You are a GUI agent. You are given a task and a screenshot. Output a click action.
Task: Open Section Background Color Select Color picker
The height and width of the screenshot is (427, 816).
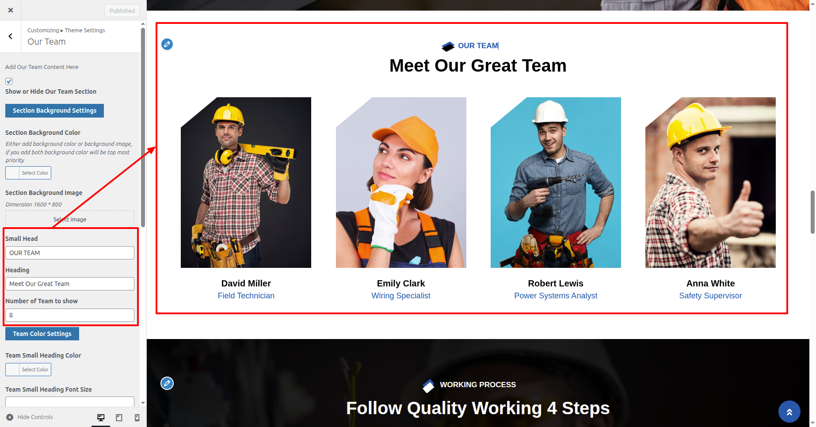pos(28,173)
